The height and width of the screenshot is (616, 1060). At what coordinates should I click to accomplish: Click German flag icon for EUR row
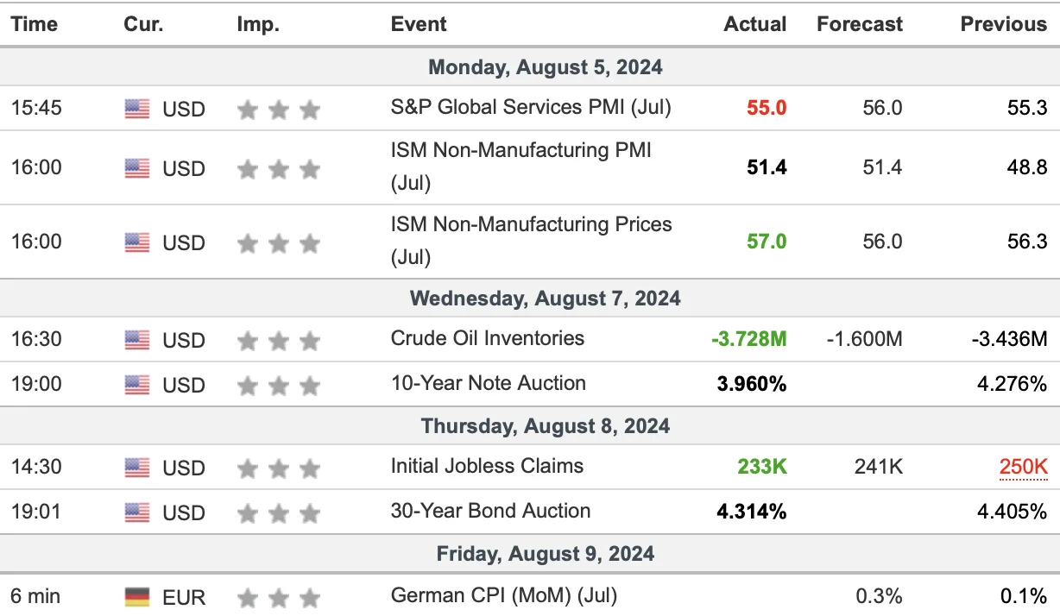(136, 597)
